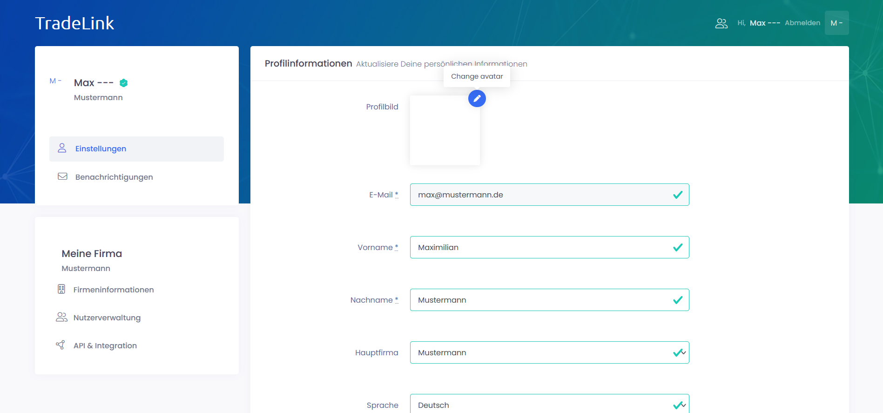Select Firmeninformationen under Meine Firma
The height and width of the screenshot is (413, 883).
[114, 290]
